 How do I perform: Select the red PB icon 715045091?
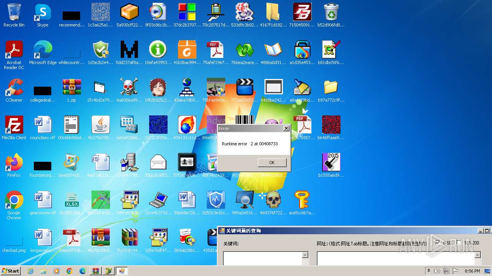tap(302, 15)
